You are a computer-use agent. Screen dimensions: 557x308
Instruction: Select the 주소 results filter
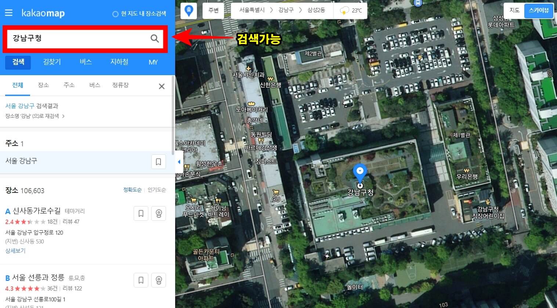tap(69, 85)
